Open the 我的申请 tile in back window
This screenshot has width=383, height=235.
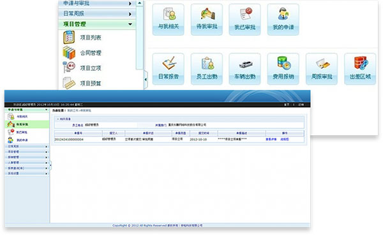pyautogui.click(x=283, y=20)
